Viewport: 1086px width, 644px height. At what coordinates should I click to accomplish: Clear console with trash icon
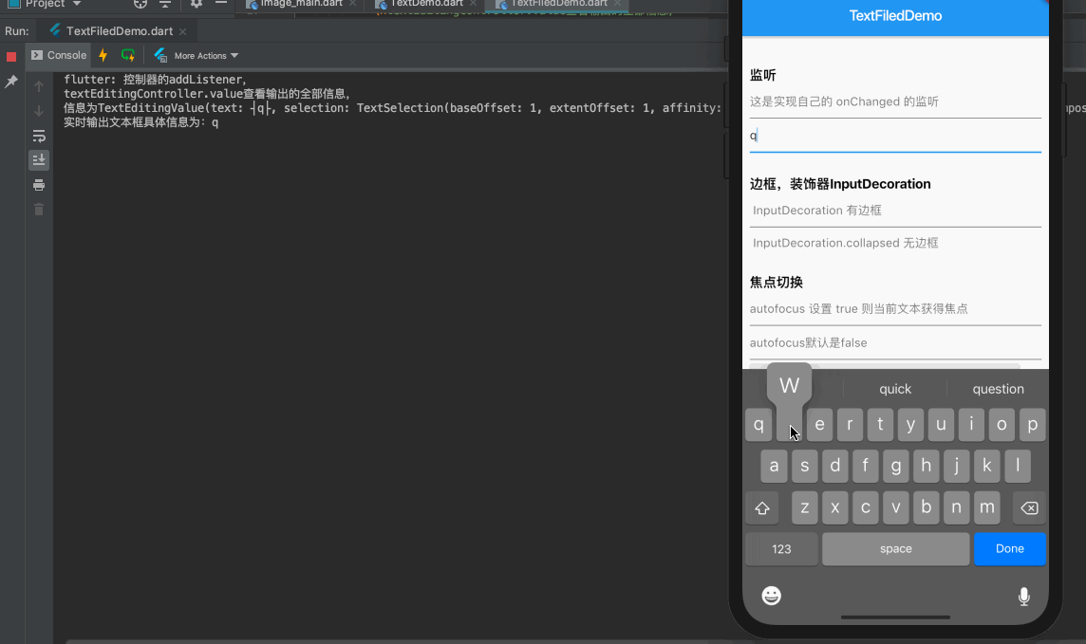point(39,209)
